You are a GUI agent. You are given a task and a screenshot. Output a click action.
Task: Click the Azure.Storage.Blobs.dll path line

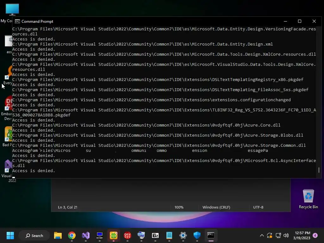coord(158,135)
